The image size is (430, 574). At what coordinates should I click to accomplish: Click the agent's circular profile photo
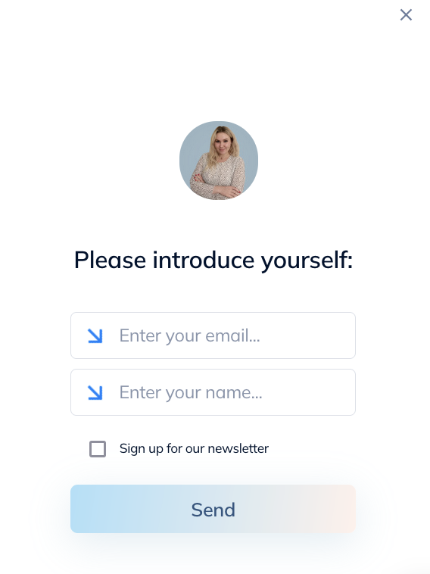[219, 161]
